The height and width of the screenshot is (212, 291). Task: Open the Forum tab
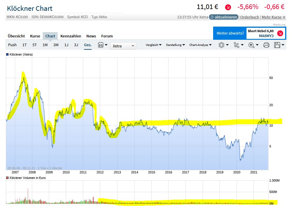pos(107,36)
